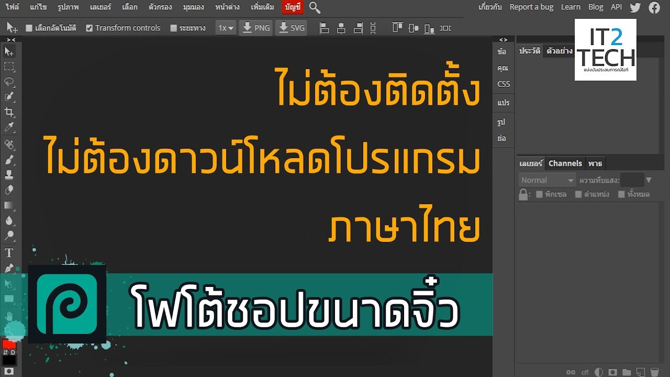Open layer effects (eff) button
The width and height of the screenshot is (670, 377).
tap(585, 372)
